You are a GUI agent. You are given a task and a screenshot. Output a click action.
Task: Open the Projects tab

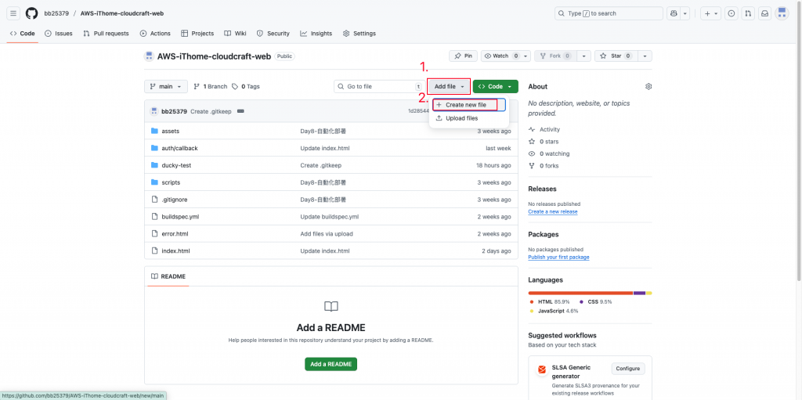point(197,33)
